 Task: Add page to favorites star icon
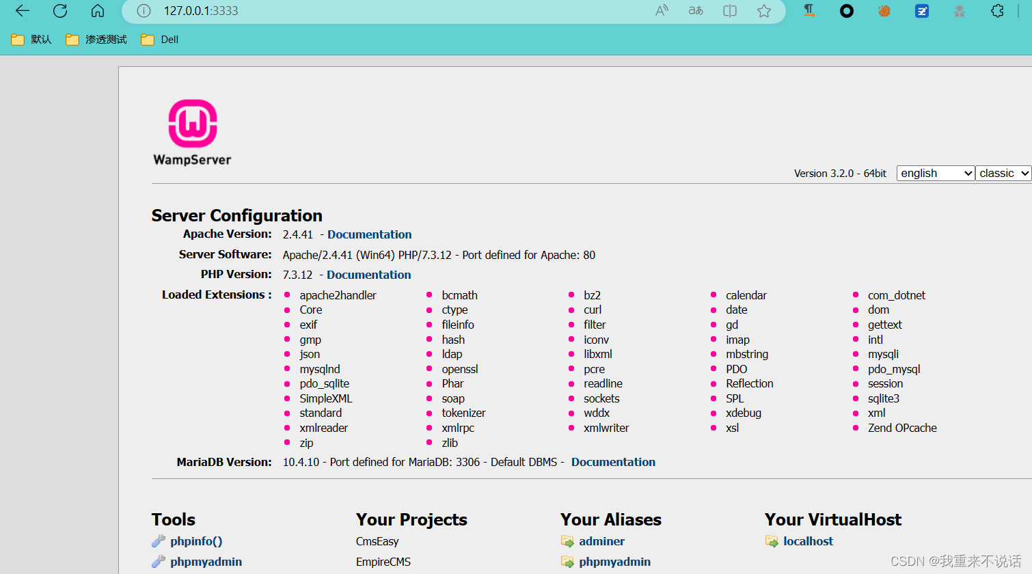[764, 11]
